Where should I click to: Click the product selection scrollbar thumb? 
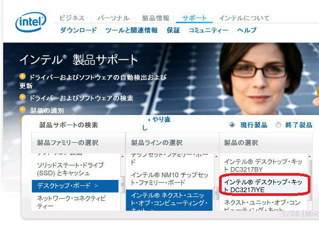pos(310,180)
